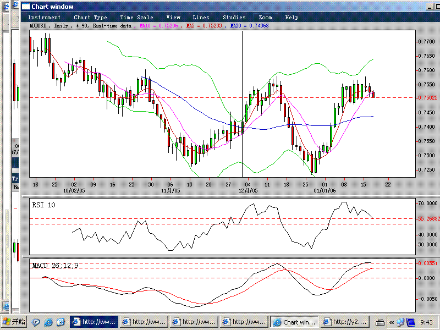440x330 pixels.
Task: Click the -0.0050 MACD axis label
Action: 428,299
